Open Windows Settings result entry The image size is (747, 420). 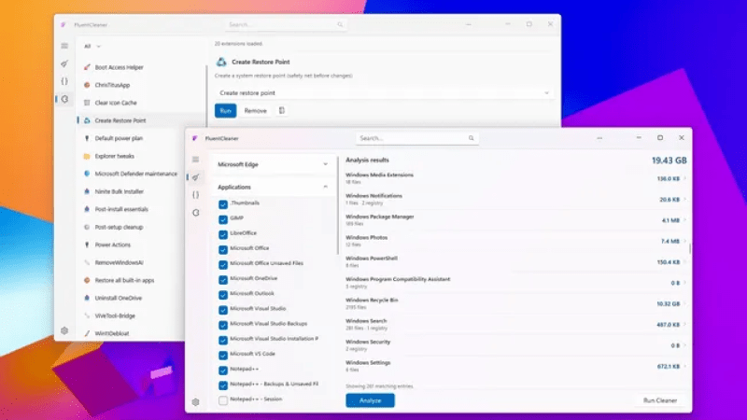click(x=516, y=366)
